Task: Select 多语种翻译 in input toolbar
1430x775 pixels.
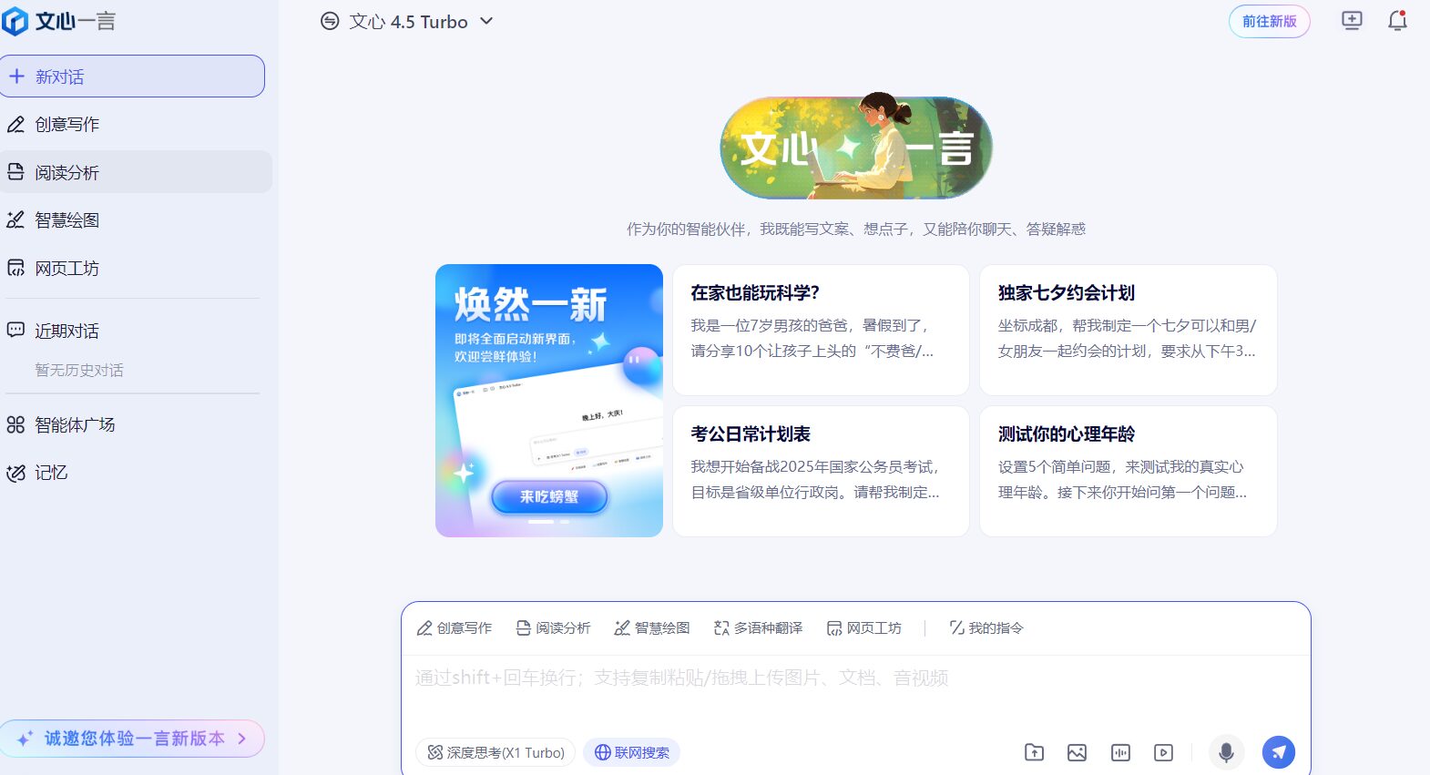Action: coord(759,628)
